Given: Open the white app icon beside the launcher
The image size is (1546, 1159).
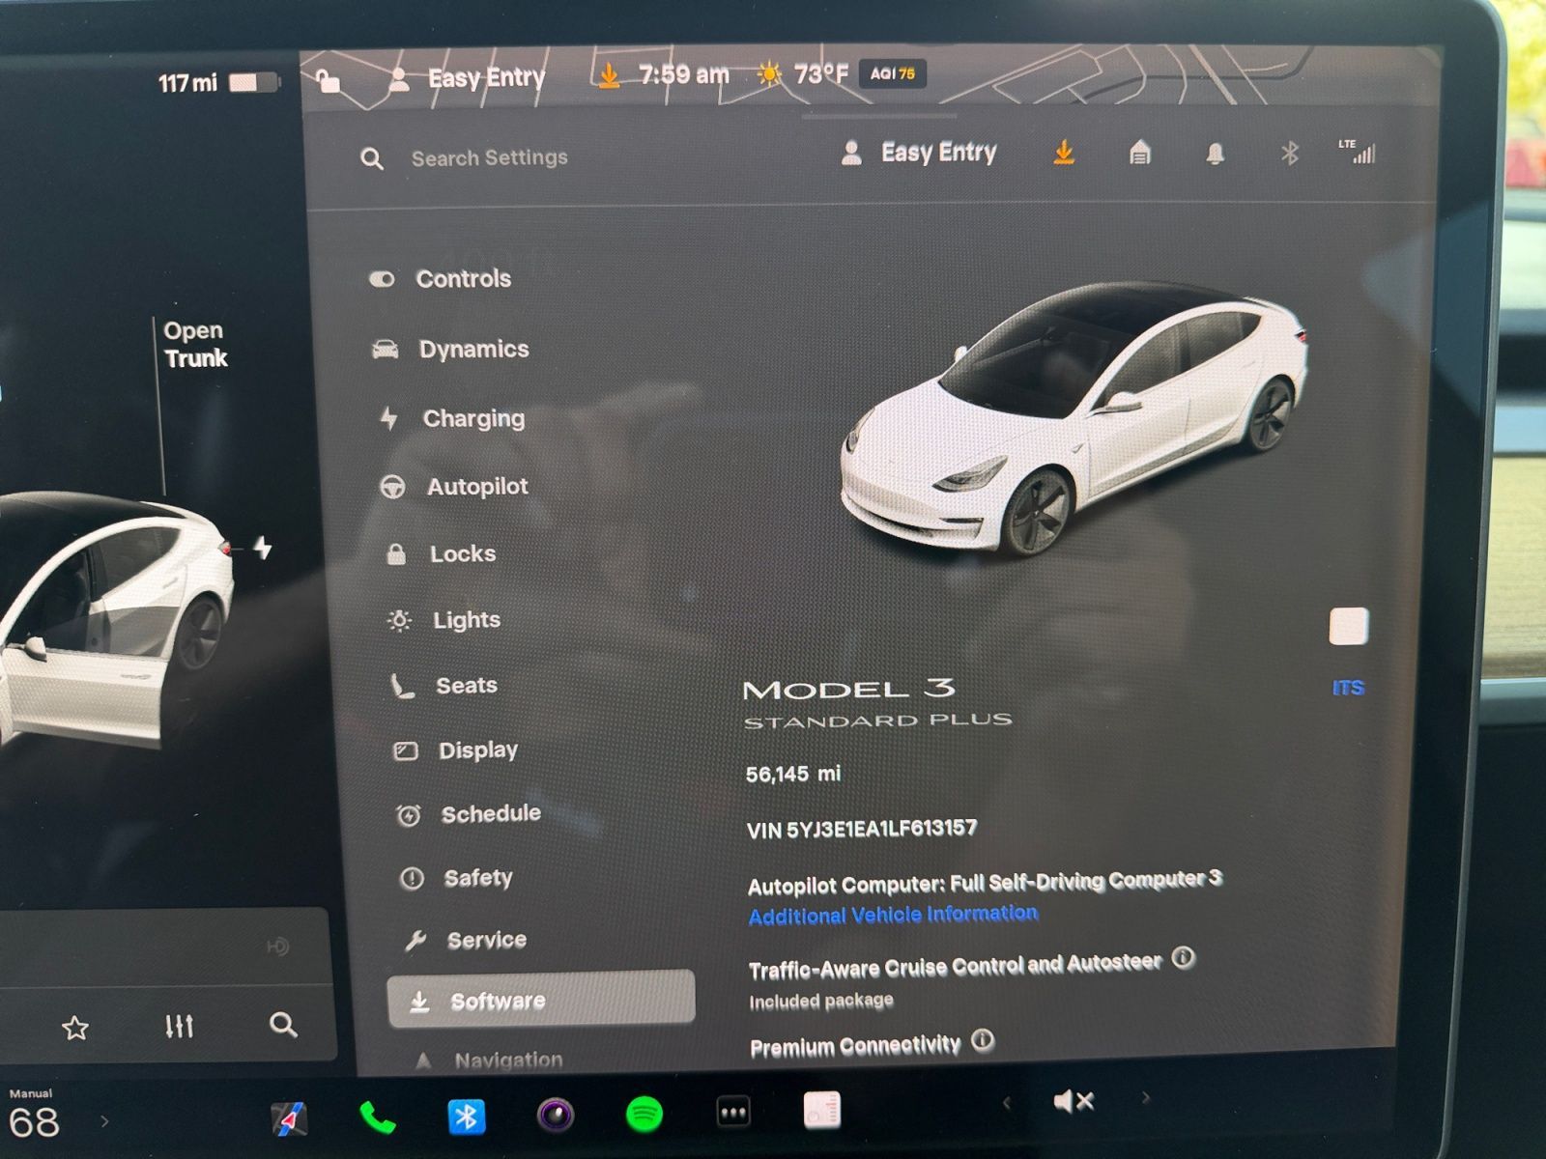Looking at the screenshot, I should (822, 1111).
